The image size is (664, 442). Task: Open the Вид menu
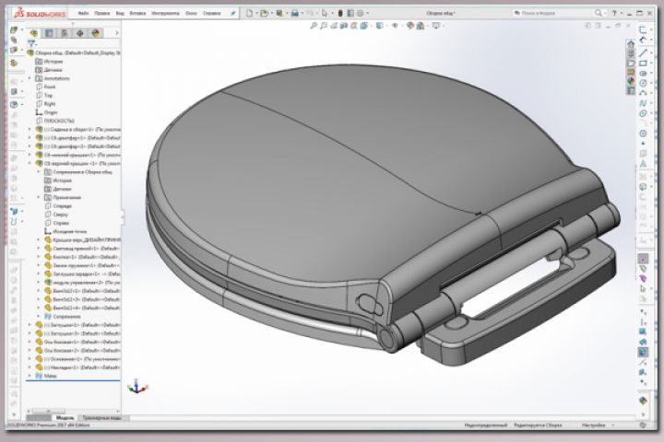tap(120, 14)
